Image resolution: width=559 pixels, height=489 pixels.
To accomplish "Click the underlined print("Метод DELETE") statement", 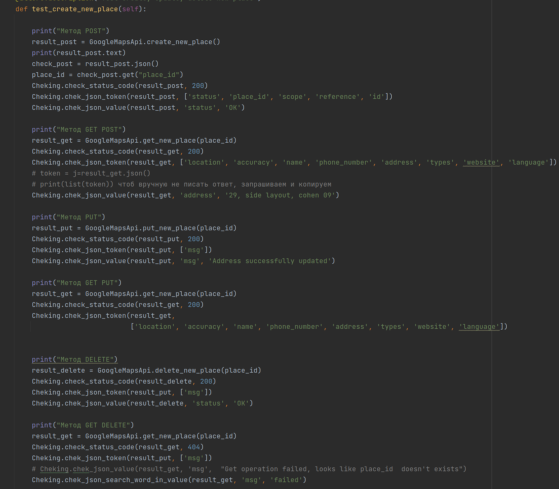I will pyautogui.click(x=75, y=360).
